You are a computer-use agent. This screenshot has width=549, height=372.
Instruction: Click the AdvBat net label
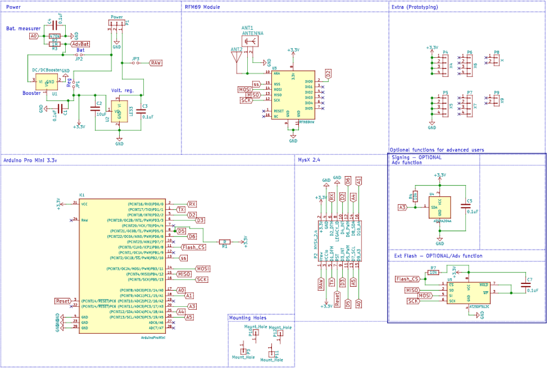pyautogui.click(x=80, y=44)
